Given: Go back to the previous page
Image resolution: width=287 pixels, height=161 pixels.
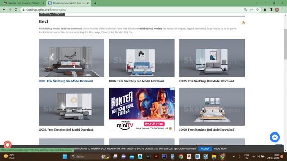Looking at the screenshot, I should (x=4, y=10).
